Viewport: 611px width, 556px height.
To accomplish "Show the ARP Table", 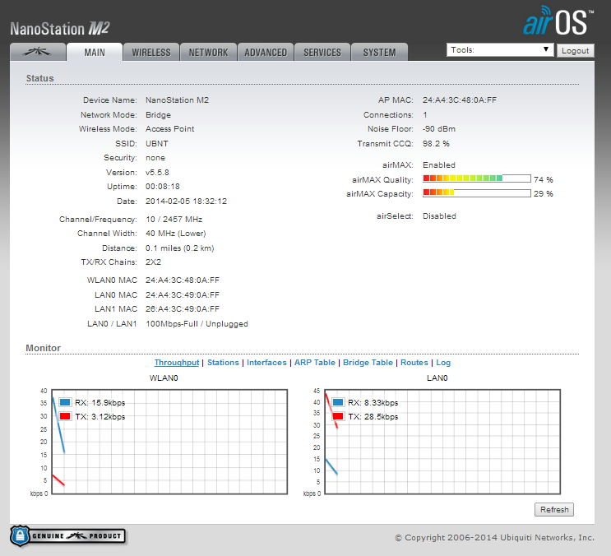I will pyautogui.click(x=315, y=363).
